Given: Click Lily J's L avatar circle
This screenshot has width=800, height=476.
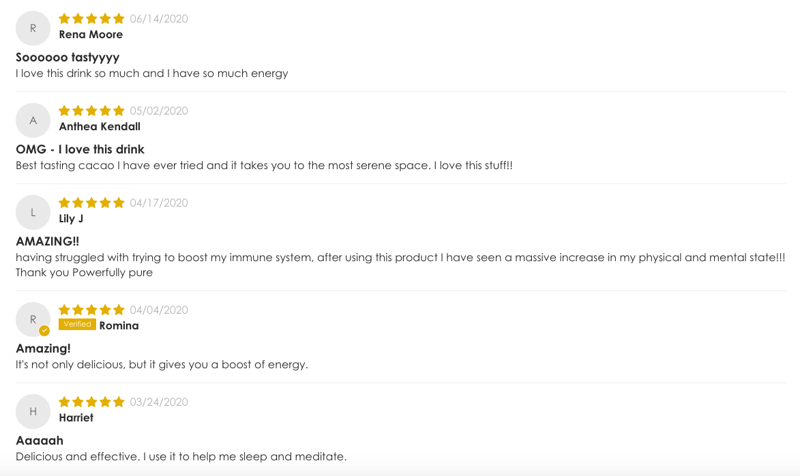Looking at the screenshot, I should click(33, 212).
